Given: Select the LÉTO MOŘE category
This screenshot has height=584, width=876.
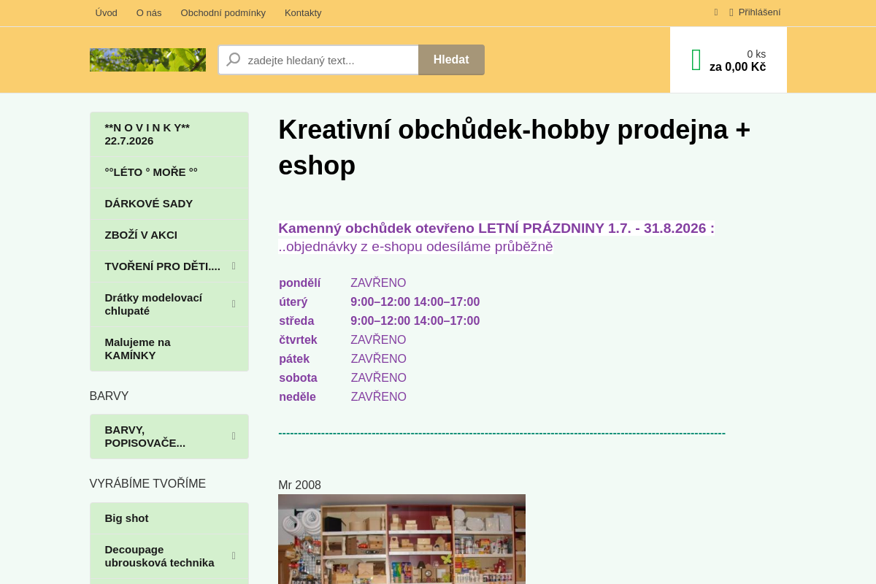Looking at the screenshot, I should [x=169, y=172].
